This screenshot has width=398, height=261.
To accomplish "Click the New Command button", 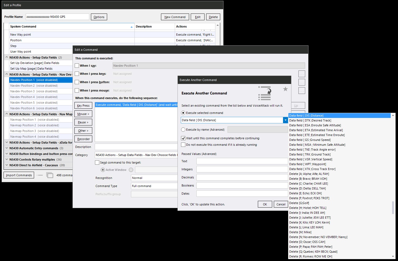I will [175, 17].
